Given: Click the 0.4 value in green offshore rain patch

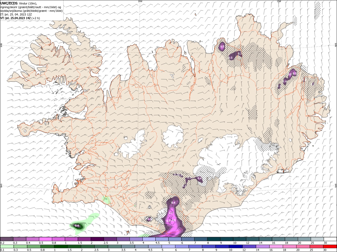Looking at the screenshot, I should pos(77,225).
